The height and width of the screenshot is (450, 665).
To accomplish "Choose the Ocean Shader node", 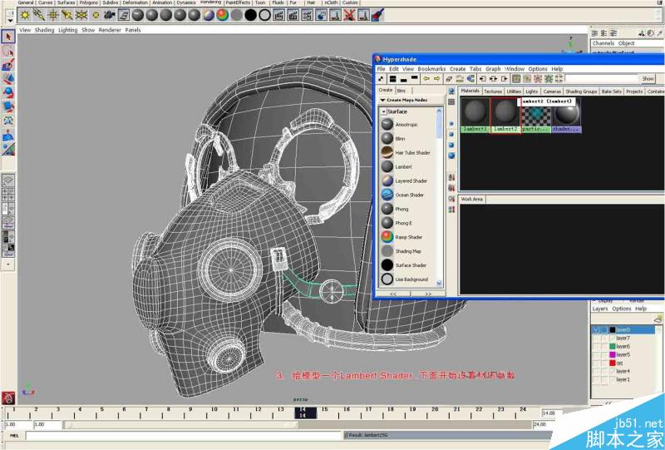I will (387, 195).
